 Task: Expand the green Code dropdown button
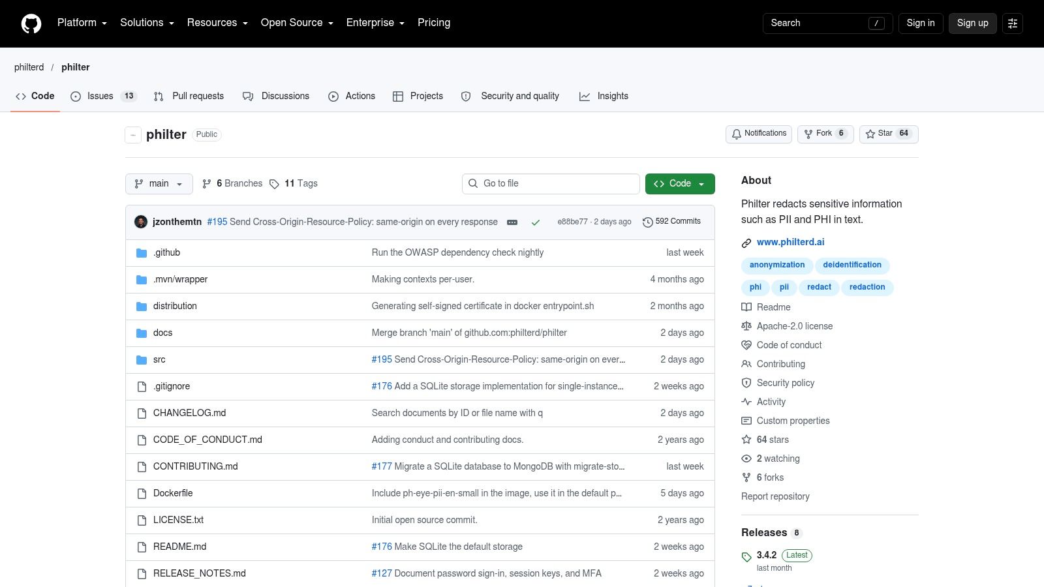click(680, 184)
